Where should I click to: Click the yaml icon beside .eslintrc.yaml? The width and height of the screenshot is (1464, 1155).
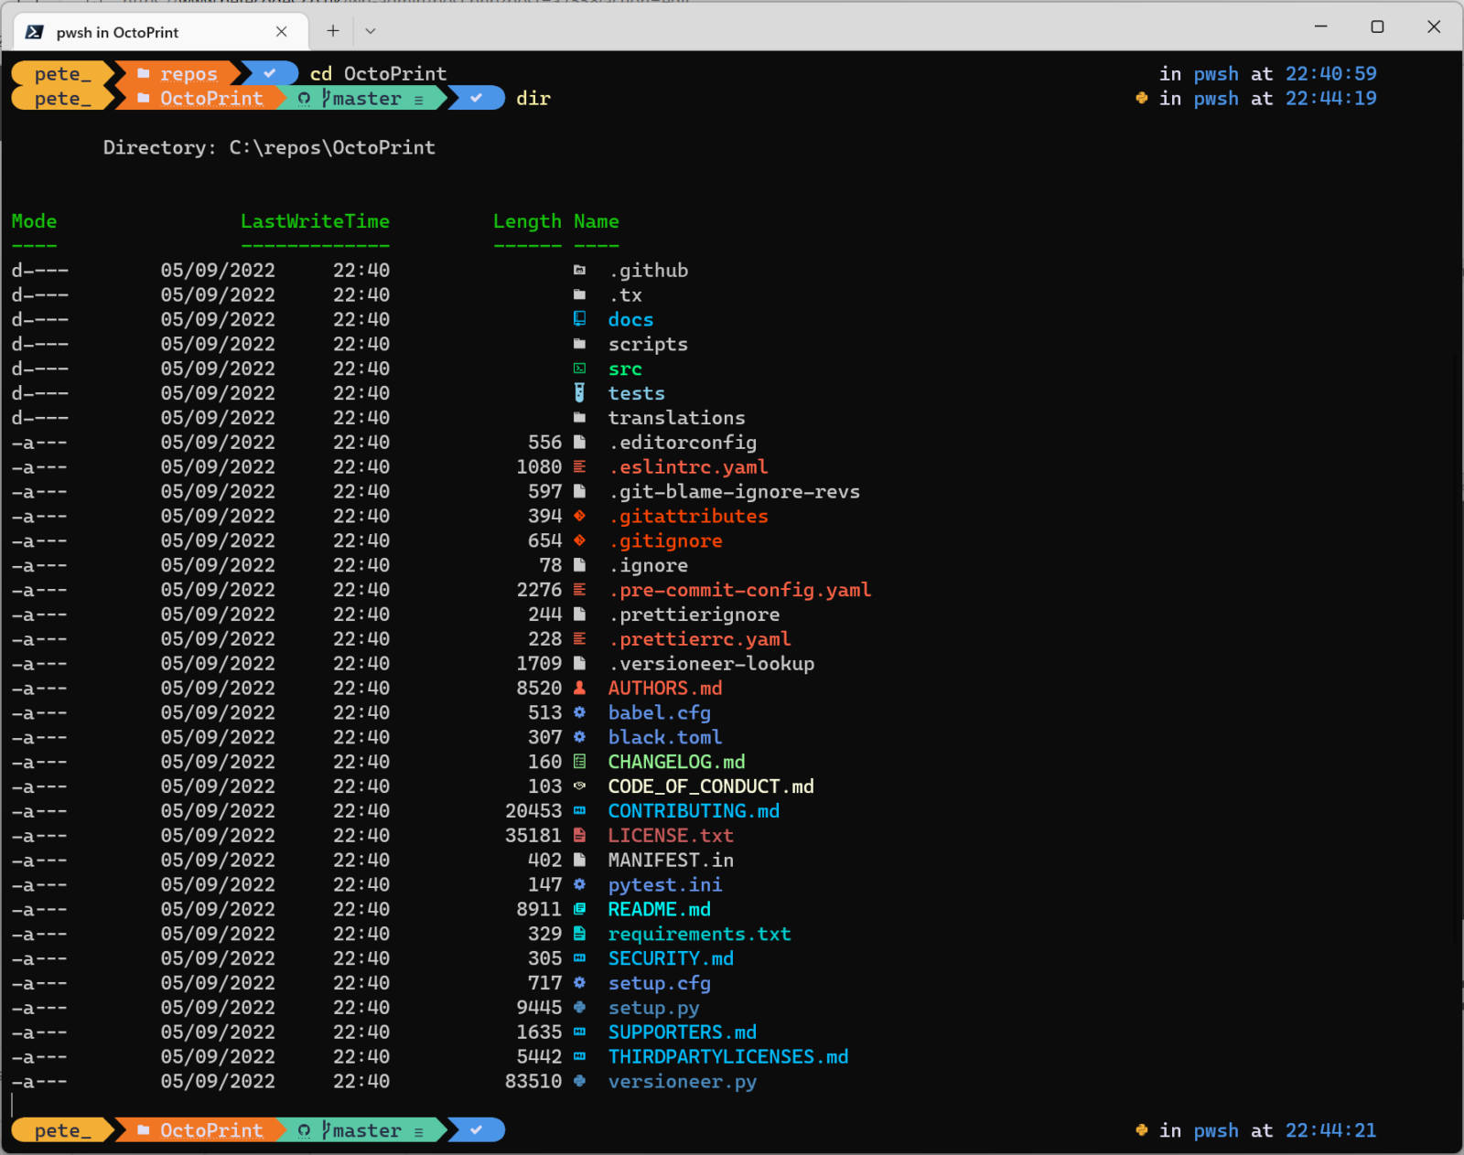click(580, 466)
